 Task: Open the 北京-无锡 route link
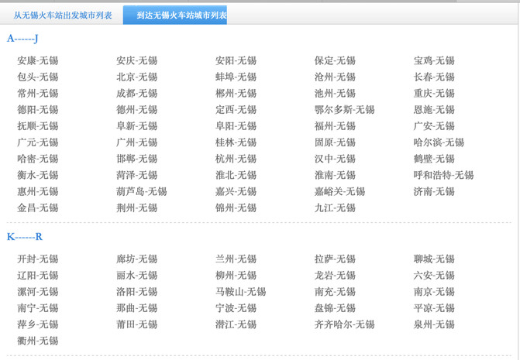(136, 77)
